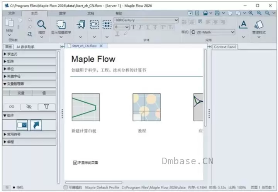Click the large underlined A style icon

pos(243,24)
